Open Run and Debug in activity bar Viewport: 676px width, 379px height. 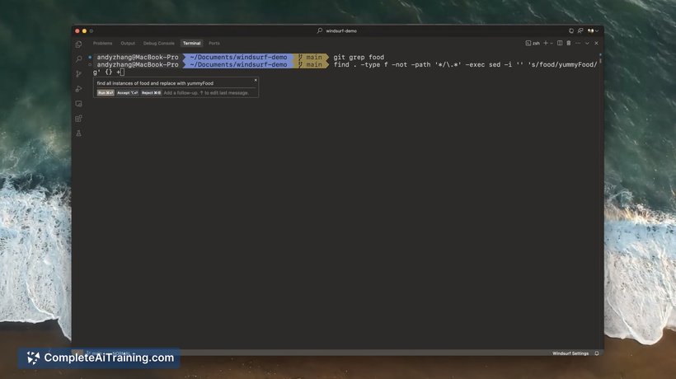coord(78,89)
